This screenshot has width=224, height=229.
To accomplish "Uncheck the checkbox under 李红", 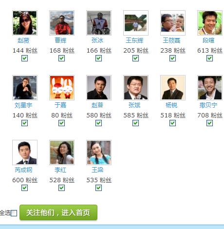I will coord(62,188).
